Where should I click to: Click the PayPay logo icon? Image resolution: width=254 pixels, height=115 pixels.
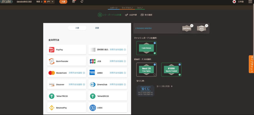pos(52,50)
